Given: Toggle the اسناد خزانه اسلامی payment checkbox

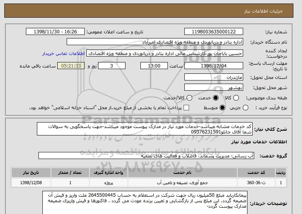Looking at the screenshot, I should [186, 108].
